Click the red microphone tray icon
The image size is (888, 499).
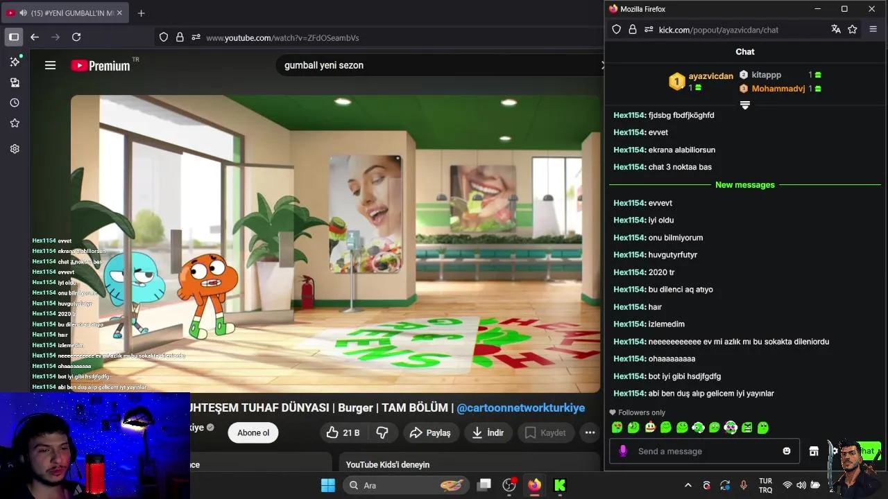click(744, 485)
